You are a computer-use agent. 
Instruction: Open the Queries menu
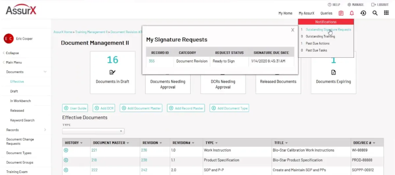[x=326, y=13]
